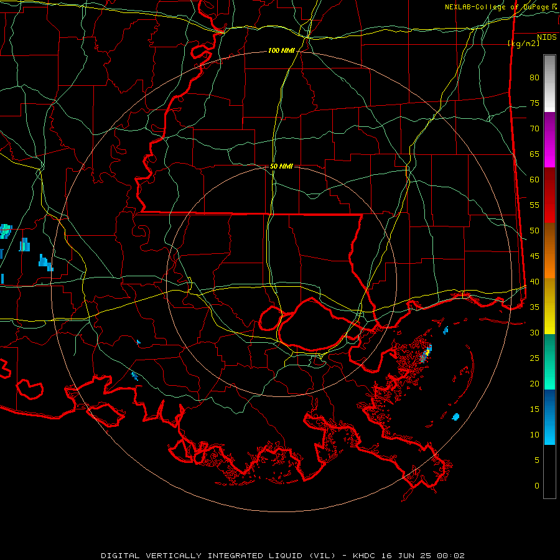
Task: Click the small blue echo north of yellow cell
Action: coord(446,331)
